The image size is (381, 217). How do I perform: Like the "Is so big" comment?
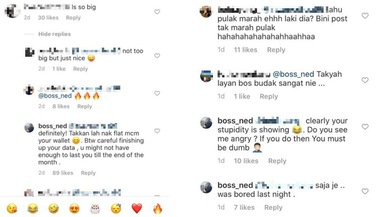coord(157,12)
